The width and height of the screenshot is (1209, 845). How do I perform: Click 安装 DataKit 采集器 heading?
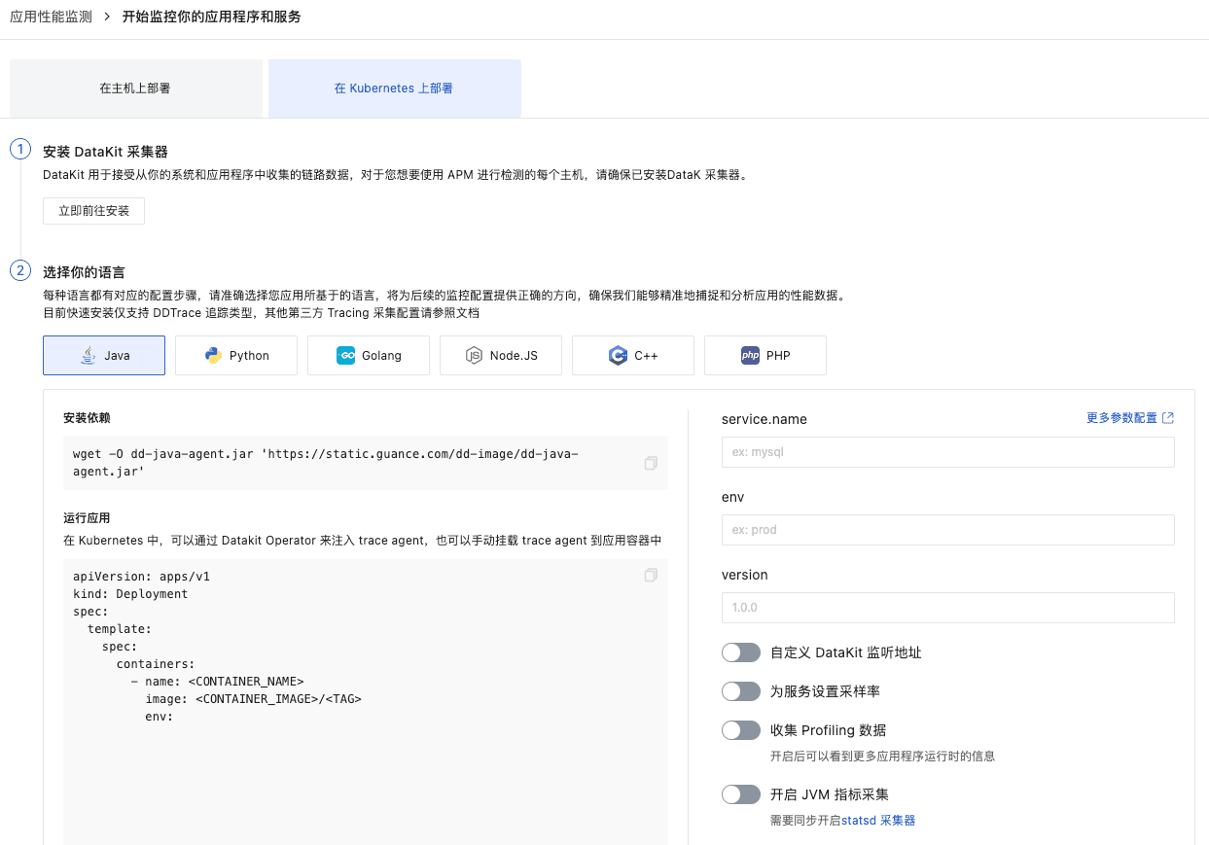tap(105, 152)
